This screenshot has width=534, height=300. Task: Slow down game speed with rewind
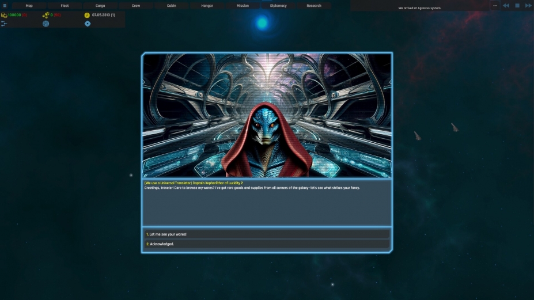click(506, 6)
